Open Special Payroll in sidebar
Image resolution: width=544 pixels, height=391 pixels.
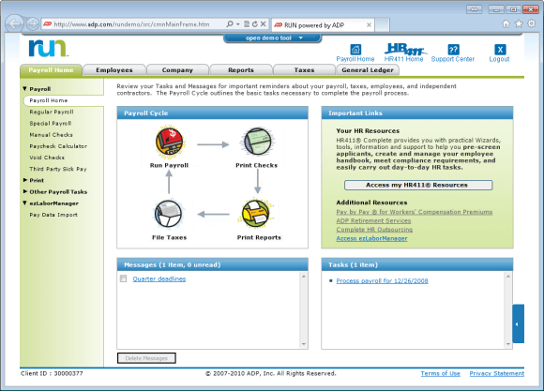(51, 123)
